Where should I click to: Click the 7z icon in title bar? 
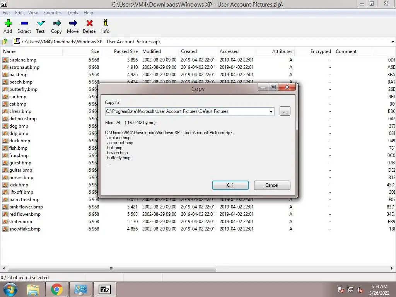point(4,4)
